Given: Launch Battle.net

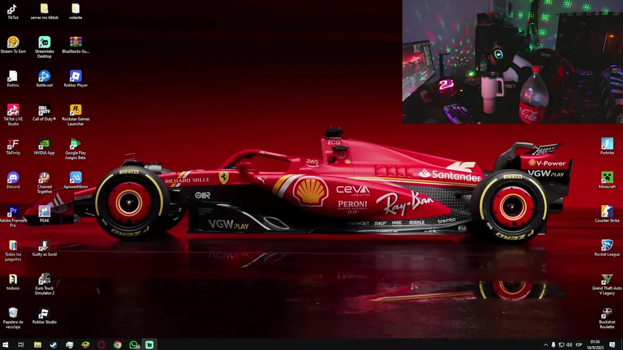Looking at the screenshot, I should pyautogui.click(x=44, y=79).
